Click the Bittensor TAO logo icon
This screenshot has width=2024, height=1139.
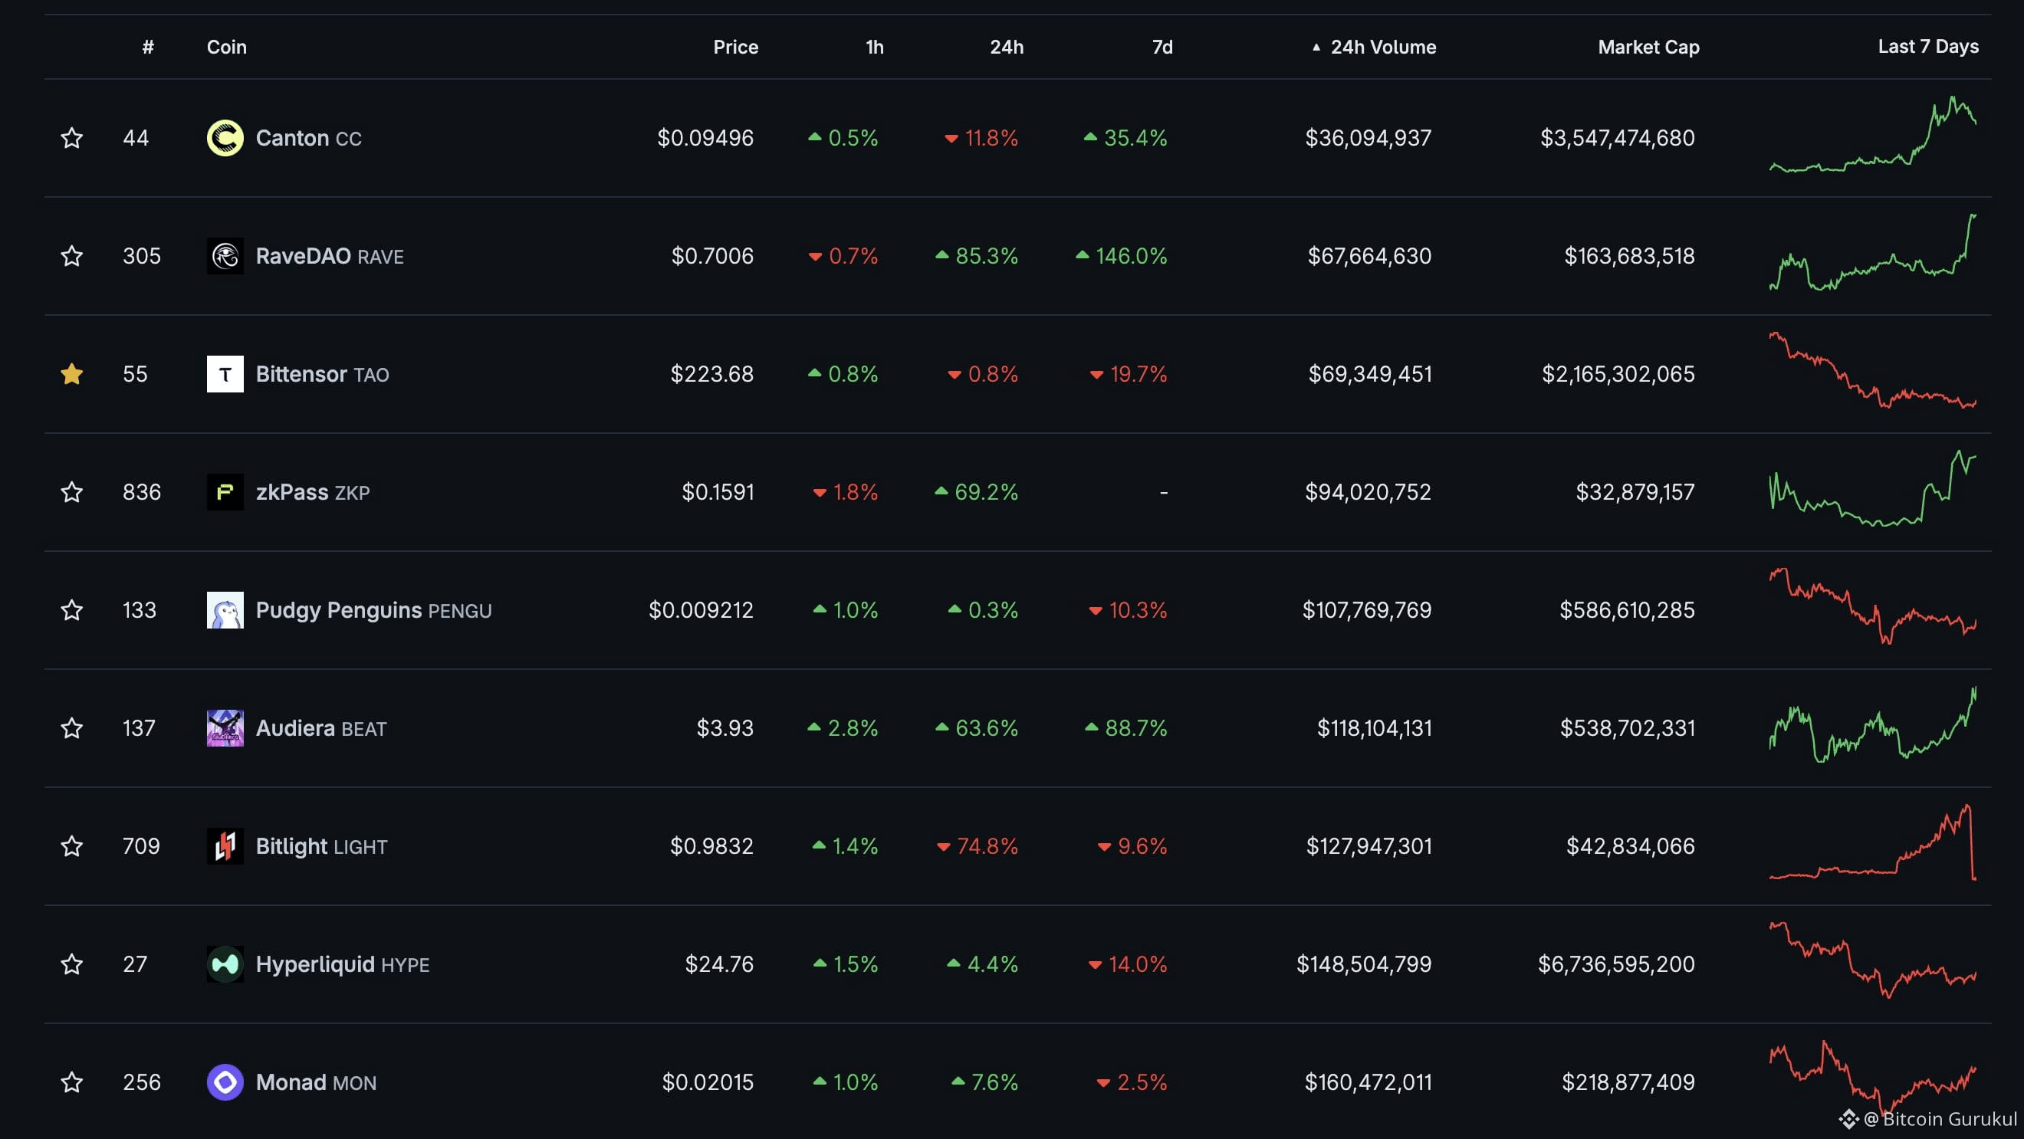(x=225, y=374)
